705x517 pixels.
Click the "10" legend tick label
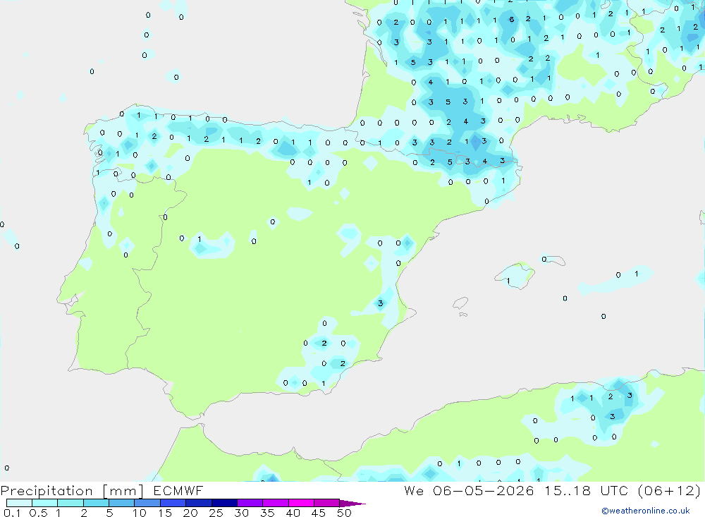140,513
